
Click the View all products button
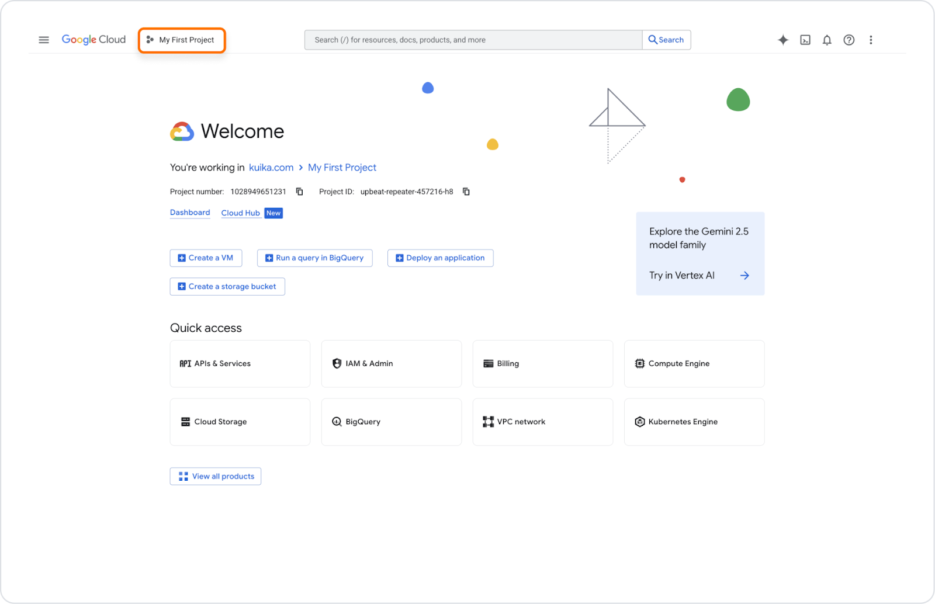click(x=216, y=477)
